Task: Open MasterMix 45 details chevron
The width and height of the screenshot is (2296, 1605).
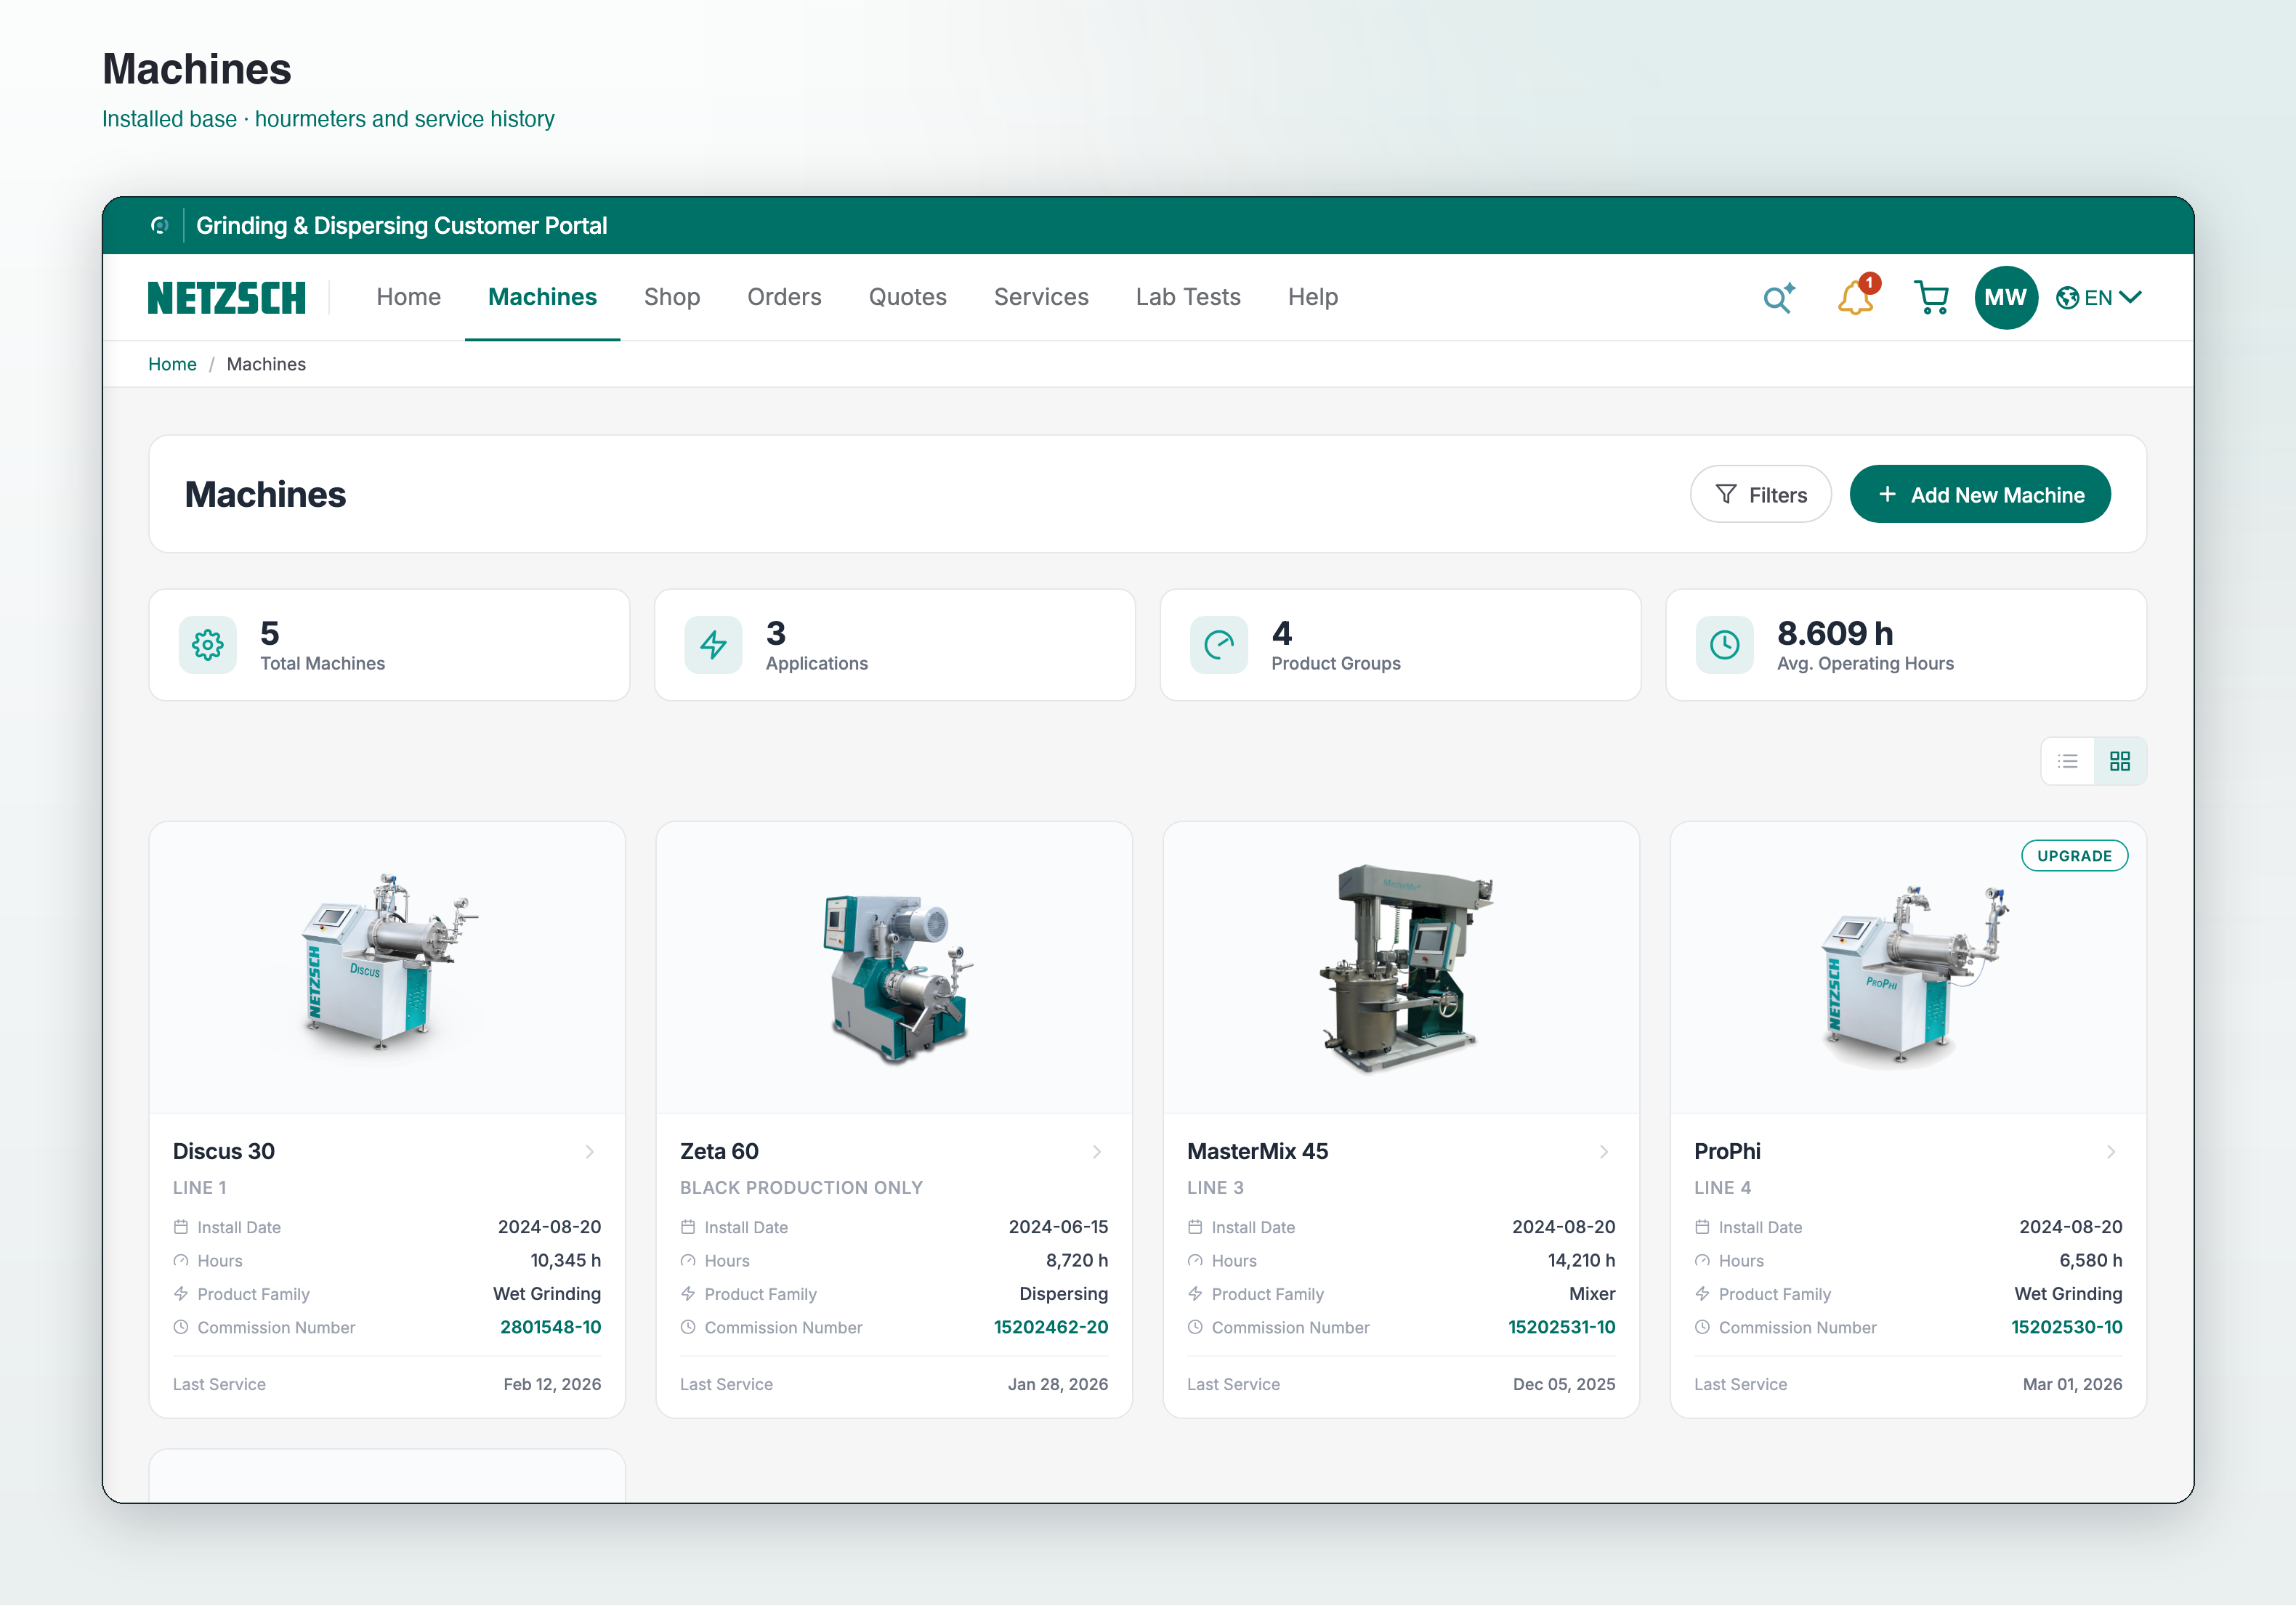Action: tap(1604, 1151)
